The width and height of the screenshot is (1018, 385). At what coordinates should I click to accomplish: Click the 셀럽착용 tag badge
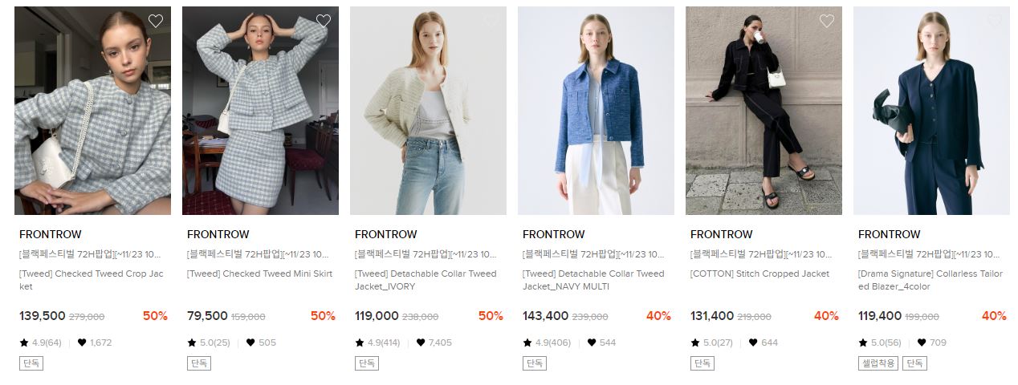(x=878, y=363)
